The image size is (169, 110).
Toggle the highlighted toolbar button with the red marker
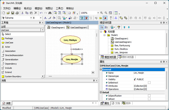click(105, 18)
